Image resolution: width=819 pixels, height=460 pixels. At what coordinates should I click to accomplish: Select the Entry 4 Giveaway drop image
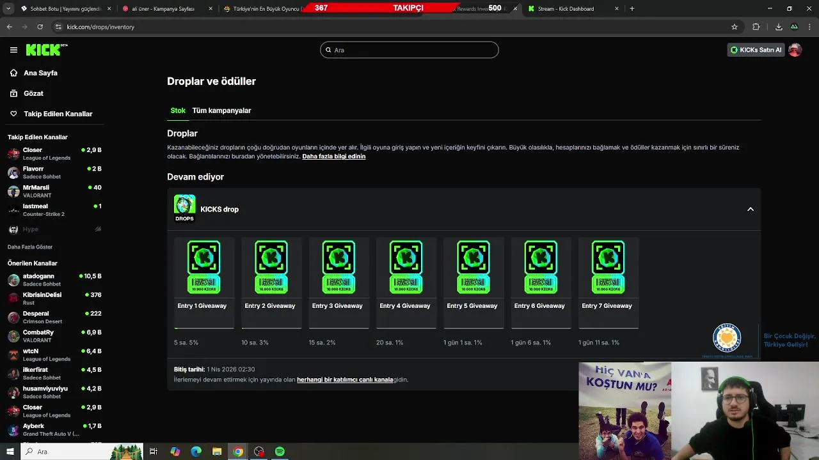point(406,267)
